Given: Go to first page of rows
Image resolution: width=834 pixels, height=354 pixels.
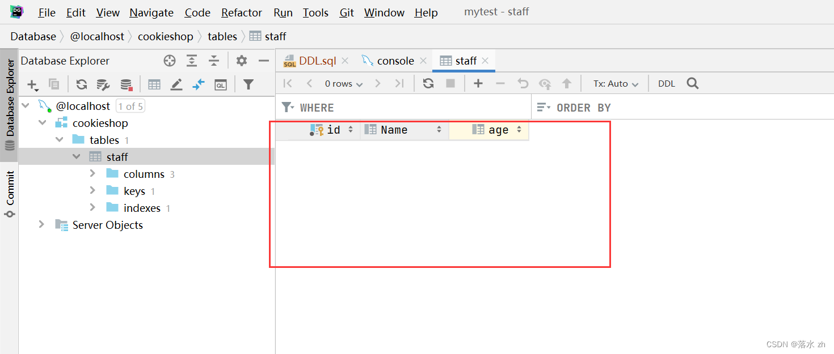Looking at the screenshot, I should tap(288, 83).
